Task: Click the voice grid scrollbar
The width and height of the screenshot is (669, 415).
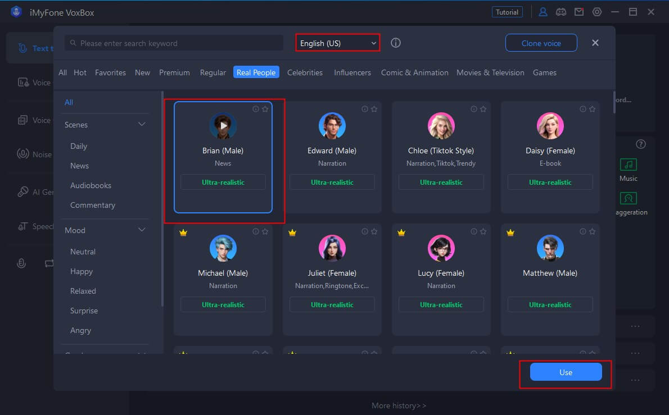Action: 614,102
